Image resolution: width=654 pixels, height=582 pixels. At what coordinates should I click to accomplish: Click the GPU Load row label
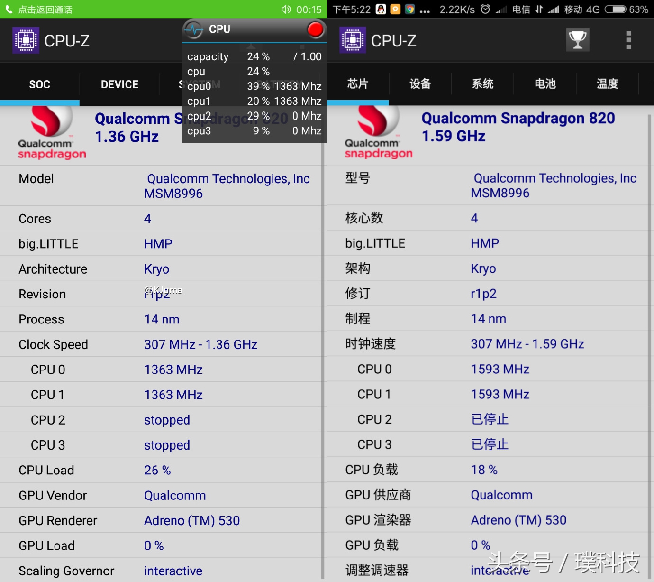click(47, 546)
